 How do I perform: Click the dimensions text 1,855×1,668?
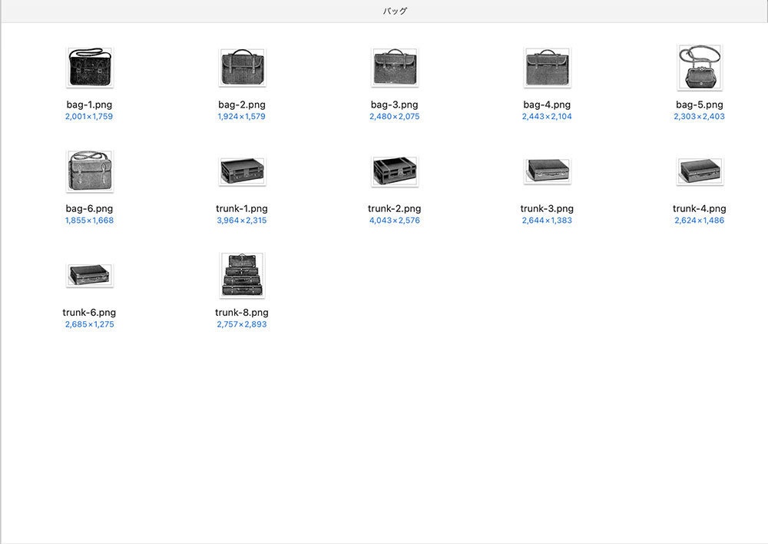point(89,221)
